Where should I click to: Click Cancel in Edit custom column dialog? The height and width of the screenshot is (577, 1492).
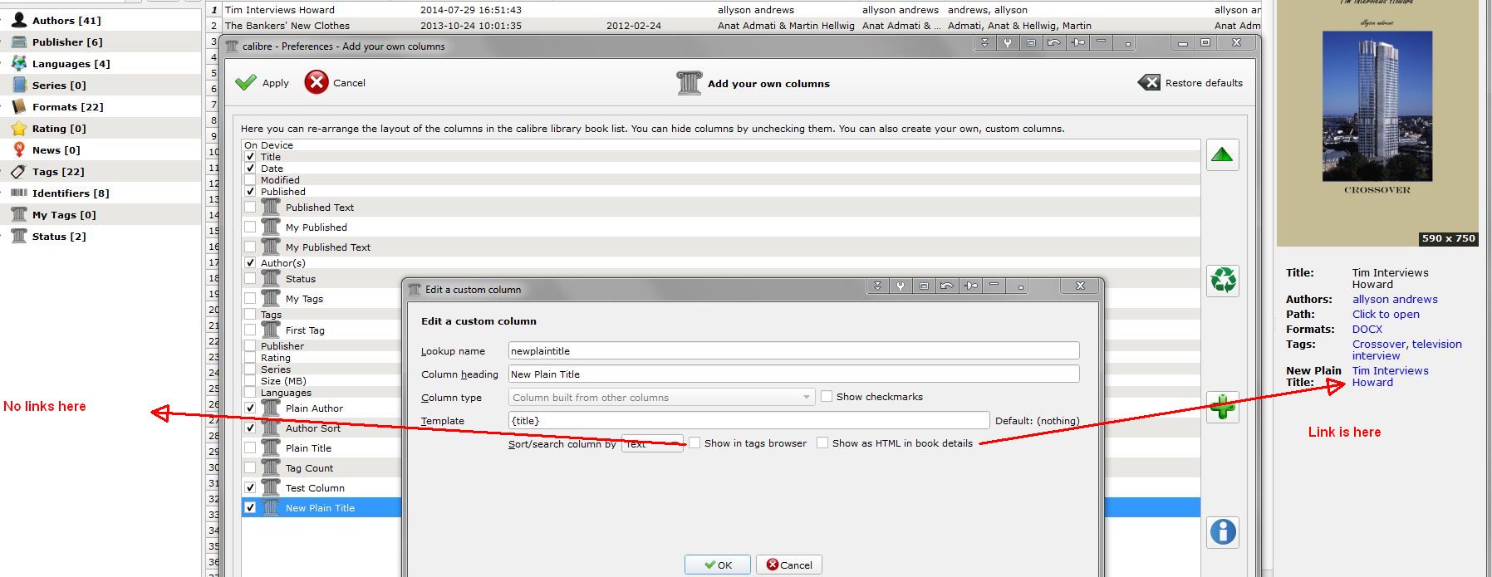click(789, 565)
